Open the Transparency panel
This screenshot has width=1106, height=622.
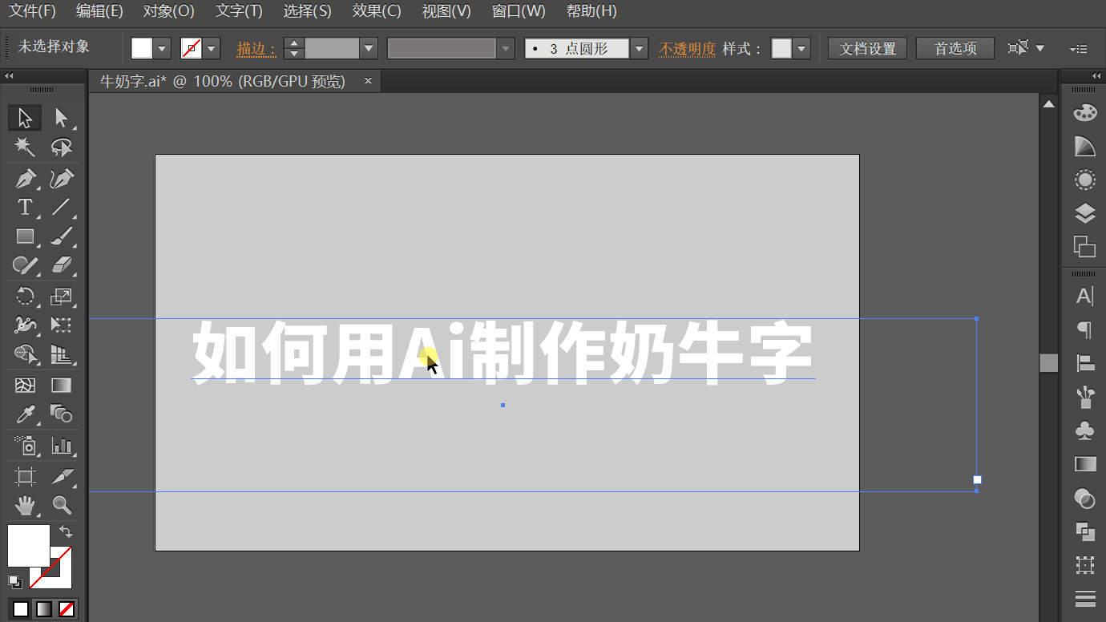pos(1084,499)
